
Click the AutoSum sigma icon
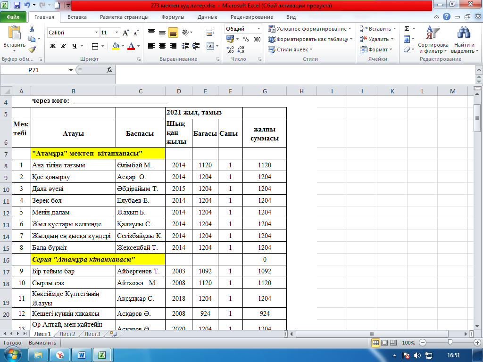coord(407,29)
